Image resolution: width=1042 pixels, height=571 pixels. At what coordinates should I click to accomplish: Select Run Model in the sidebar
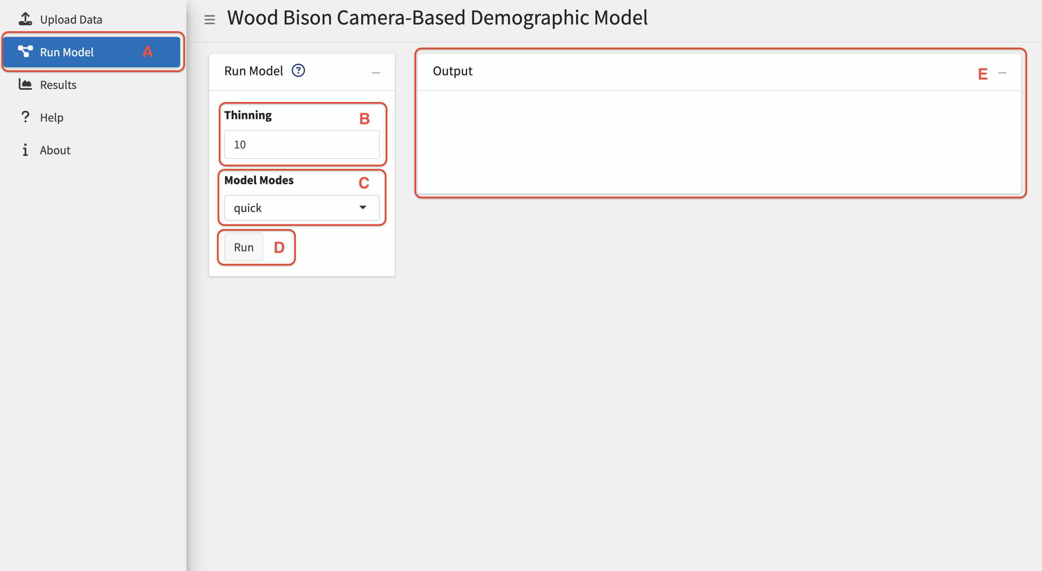click(x=92, y=52)
